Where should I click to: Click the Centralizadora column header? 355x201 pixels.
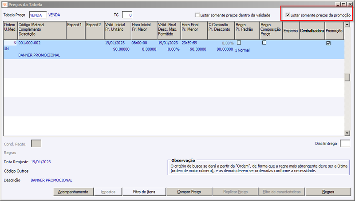(x=312, y=31)
